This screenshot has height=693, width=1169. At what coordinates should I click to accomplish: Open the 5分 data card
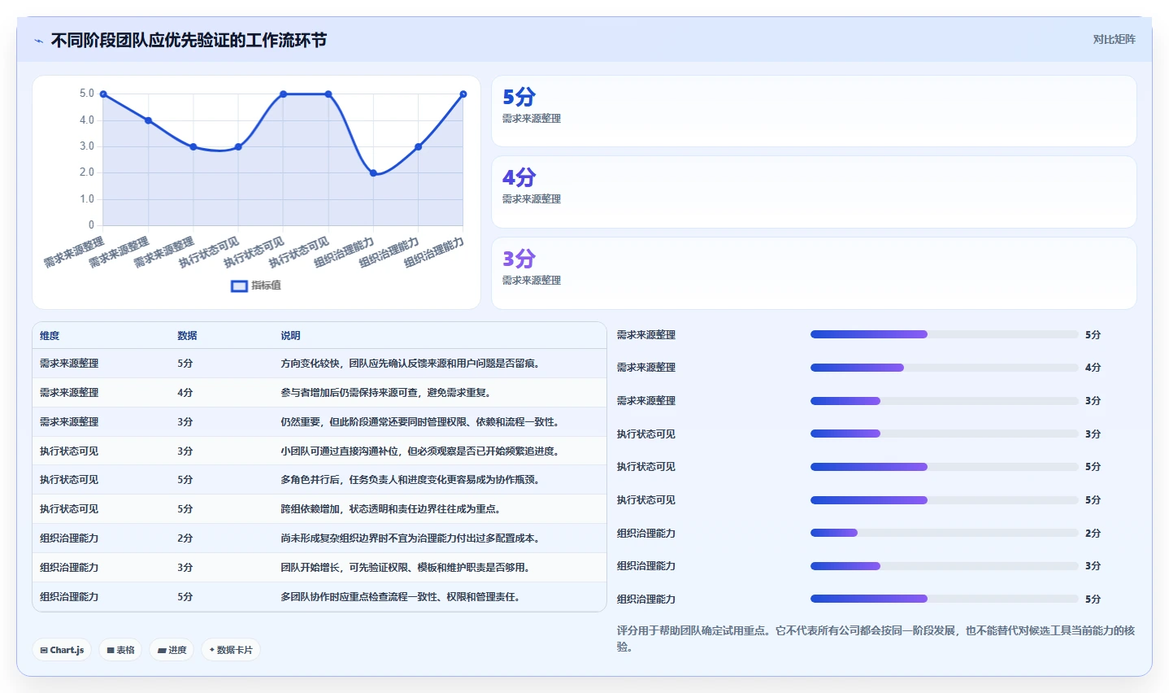[x=814, y=111]
